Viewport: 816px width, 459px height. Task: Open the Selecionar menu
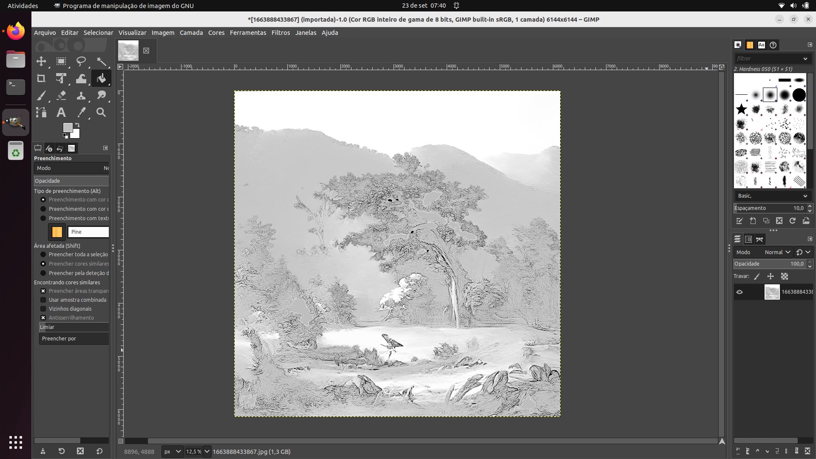(x=98, y=33)
